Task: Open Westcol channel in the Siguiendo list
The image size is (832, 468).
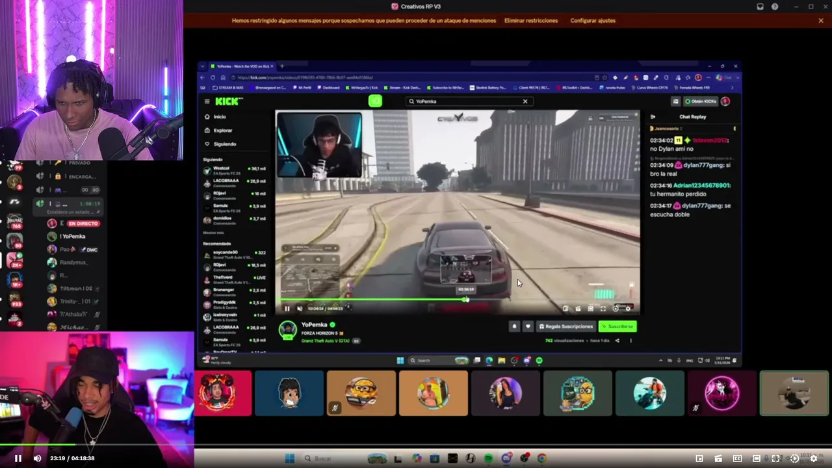Action: [234, 170]
